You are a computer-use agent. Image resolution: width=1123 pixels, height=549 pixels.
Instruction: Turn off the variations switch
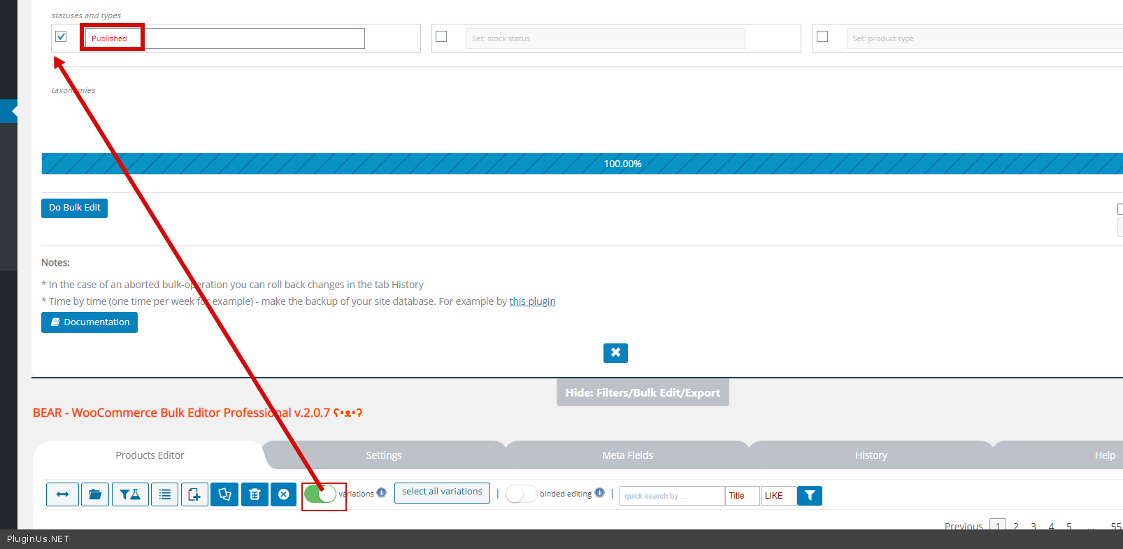[320, 494]
